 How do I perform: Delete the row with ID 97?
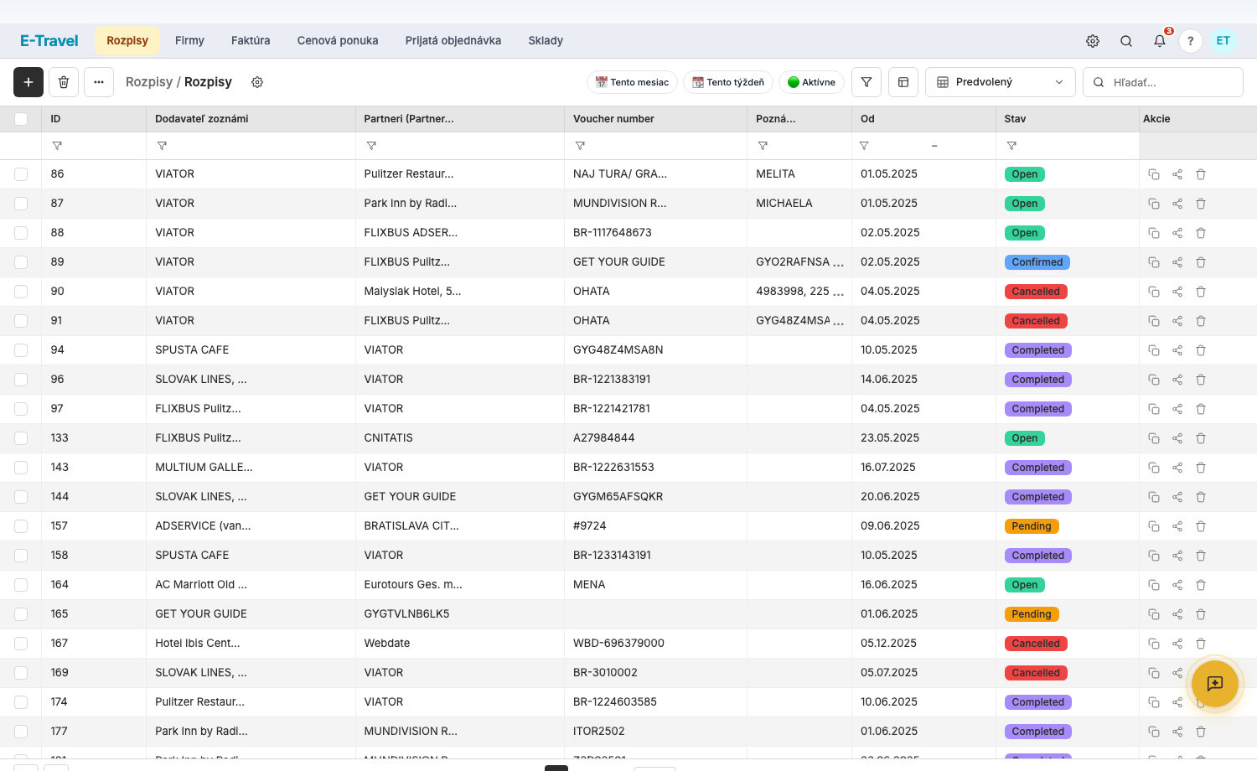(x=1201, y=409)
